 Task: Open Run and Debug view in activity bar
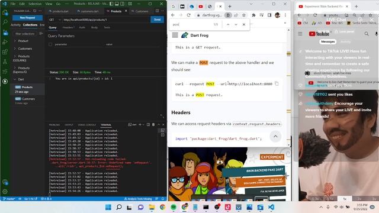[5, 42]
